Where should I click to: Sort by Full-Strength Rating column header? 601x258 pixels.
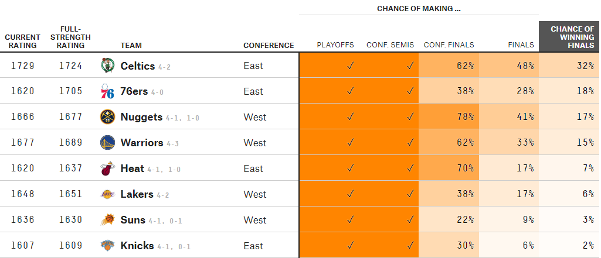click(x=70, y=37)
